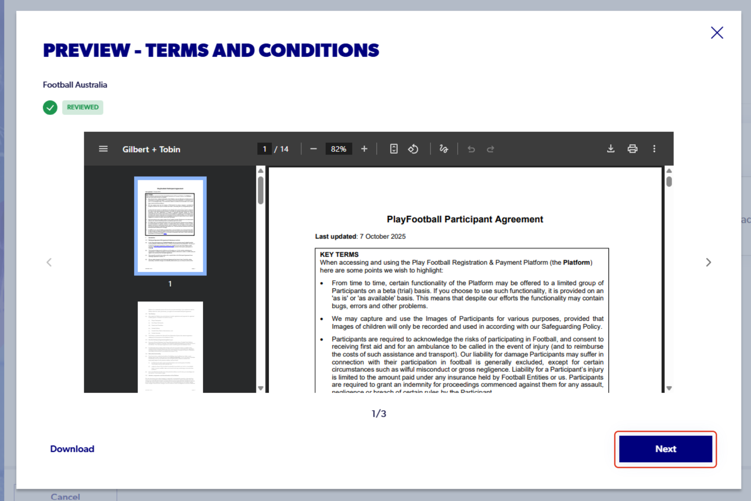Image resolution: width=751 pixels, height=501 pixels.
Task: Click the 'Last updated: 7 October 2025' line
Action: [x=360, y=237]
